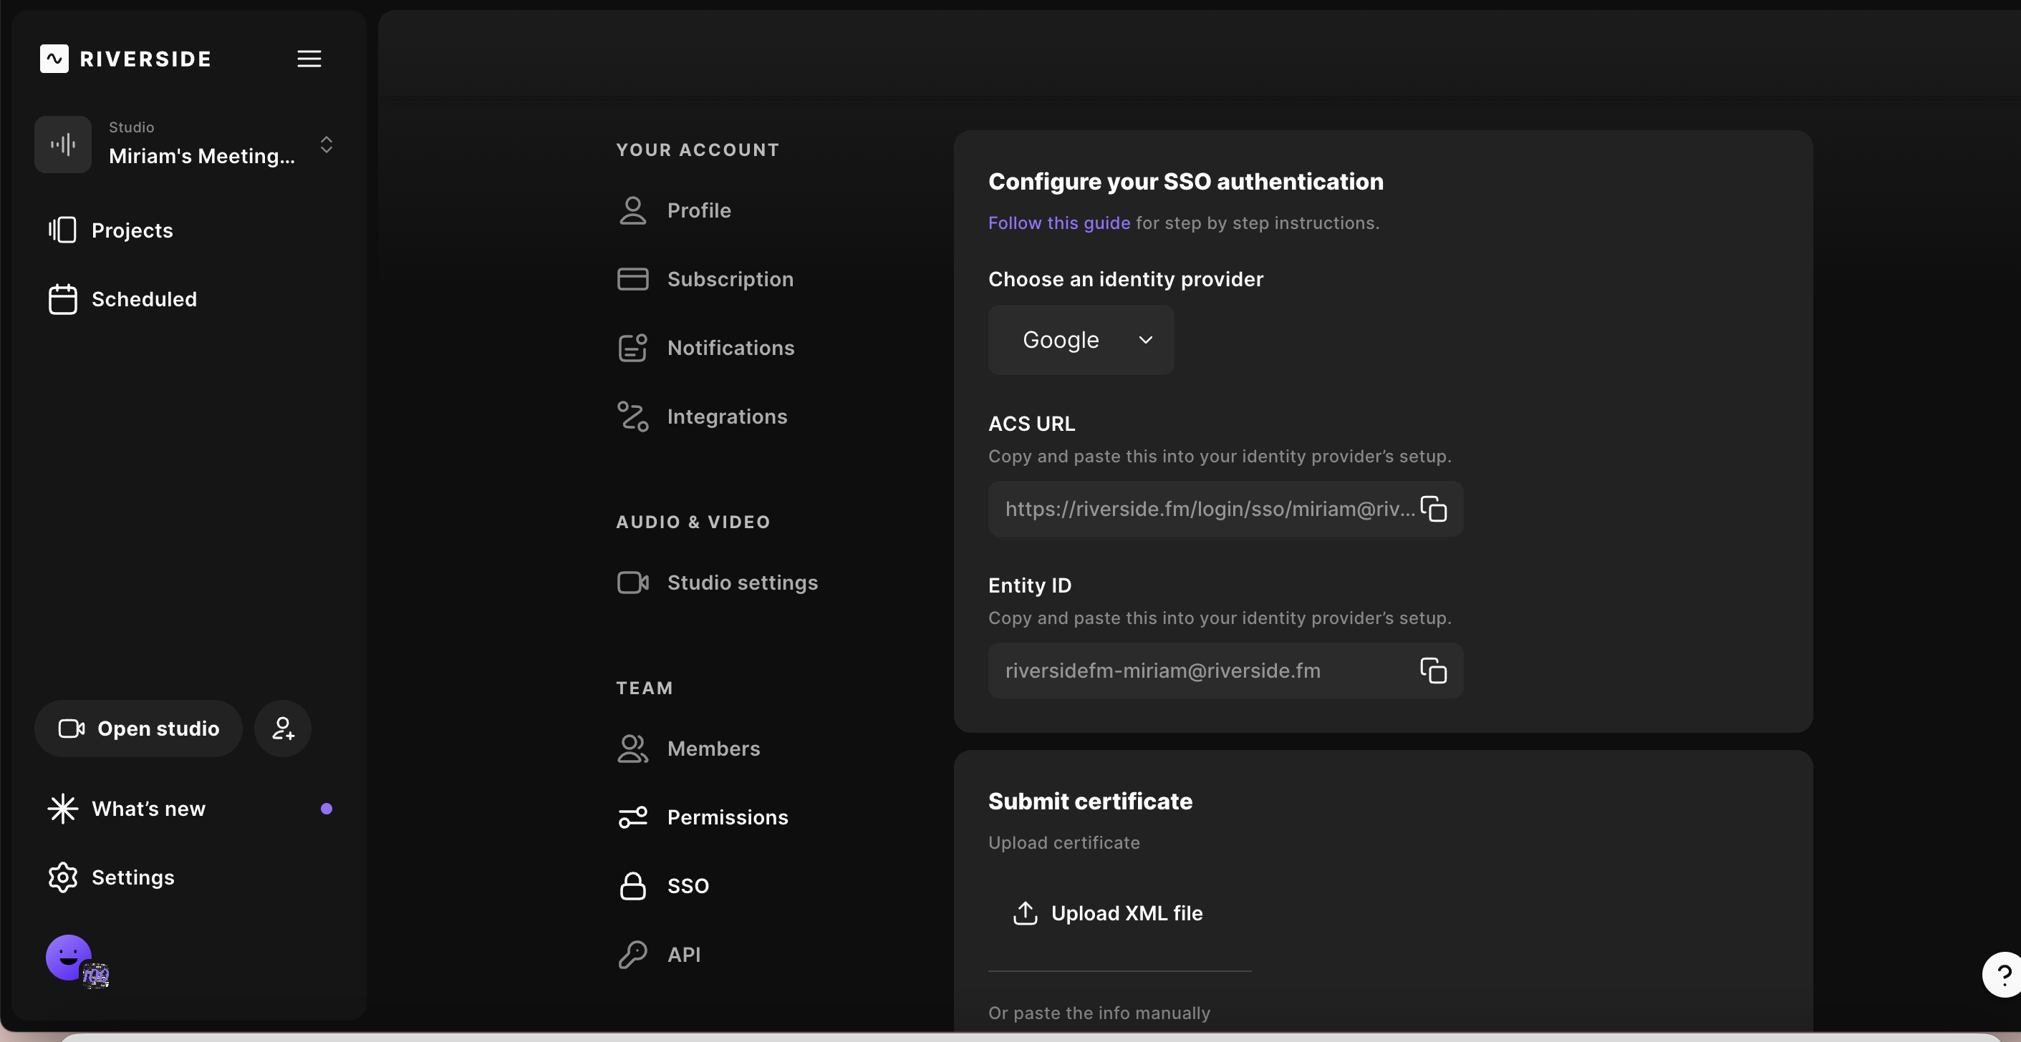
Task: Open the Subscription settings page
Action: (730, 279)
